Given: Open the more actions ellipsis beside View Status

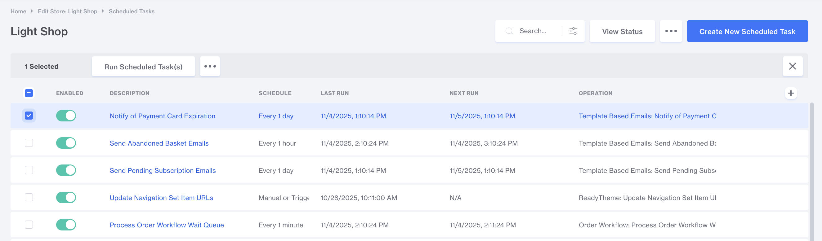Looking at the screenshot, I should click(x=671, y=31).
